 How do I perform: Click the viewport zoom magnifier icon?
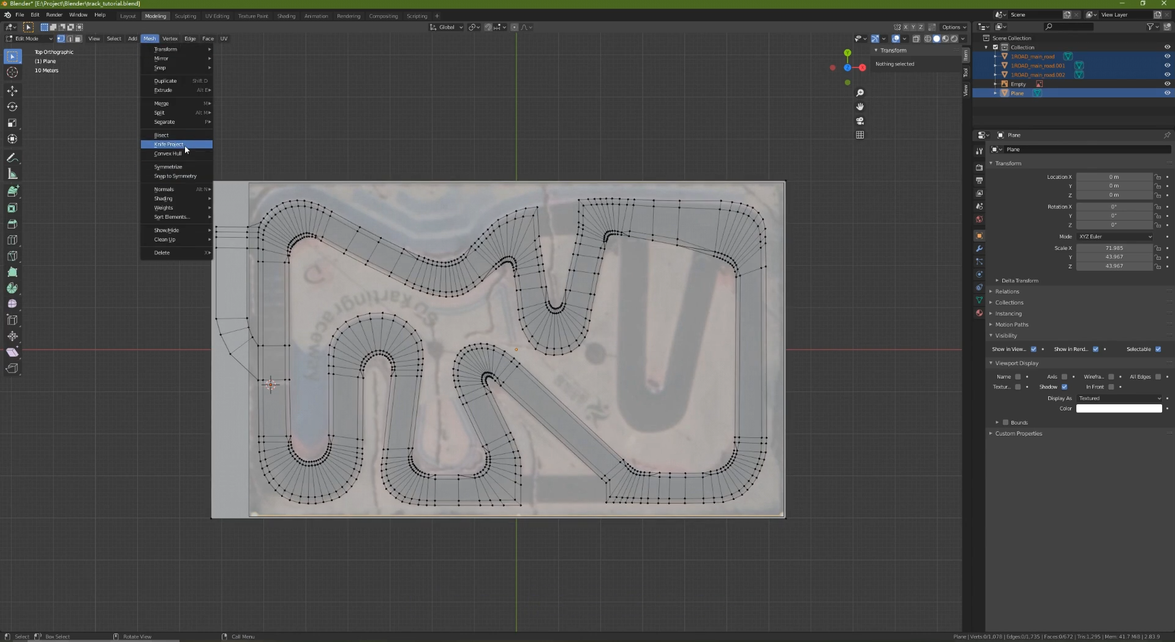tap(860, 93)
